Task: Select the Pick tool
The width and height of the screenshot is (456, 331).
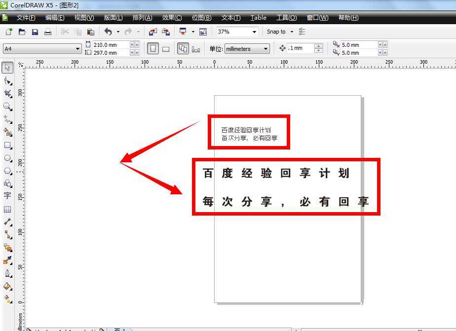Action: pyautogui.click(x=7, y=67)
